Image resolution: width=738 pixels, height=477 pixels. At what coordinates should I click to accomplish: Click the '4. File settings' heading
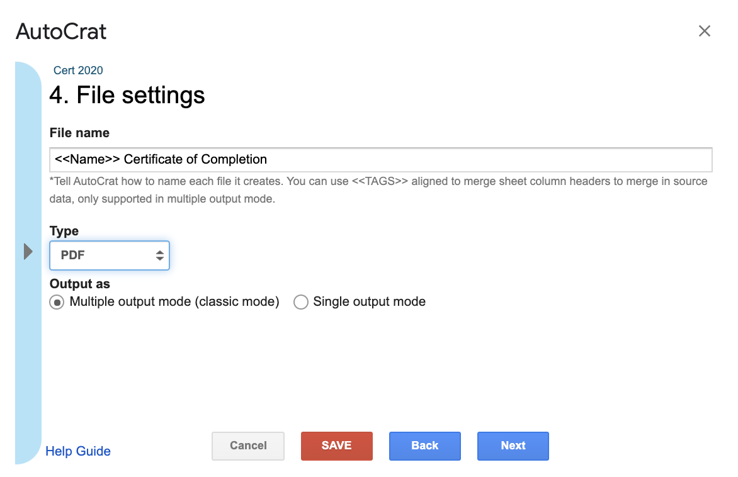(127, 96)
